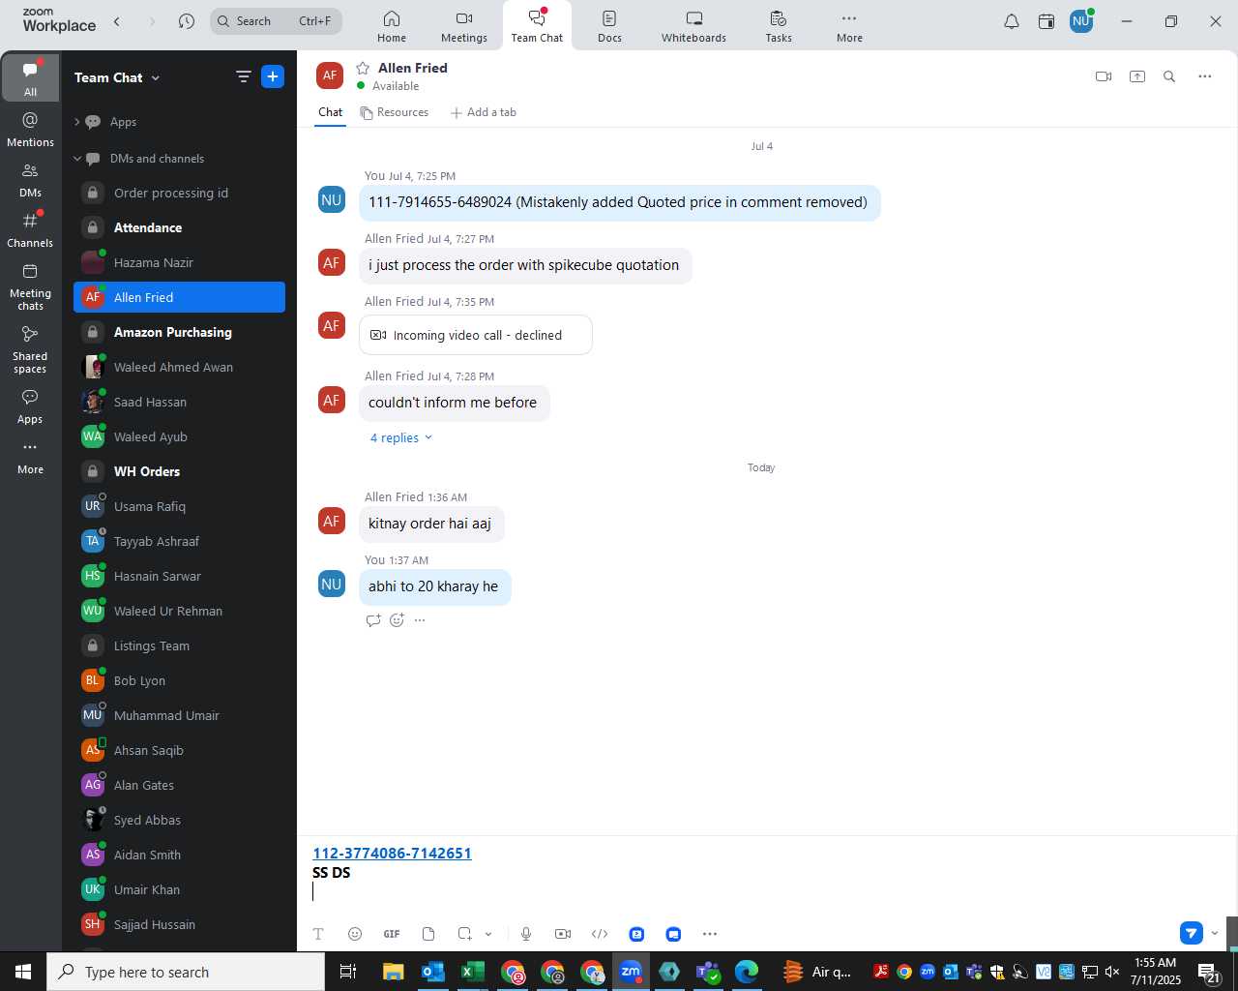1238x991 pixels.
Task: Open the notifications bell
Action: [x=1012, y=21]
